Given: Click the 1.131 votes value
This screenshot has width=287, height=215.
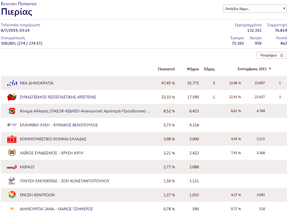Looking at the screenshot, I should pyautogui.click(x=194, y=181).
